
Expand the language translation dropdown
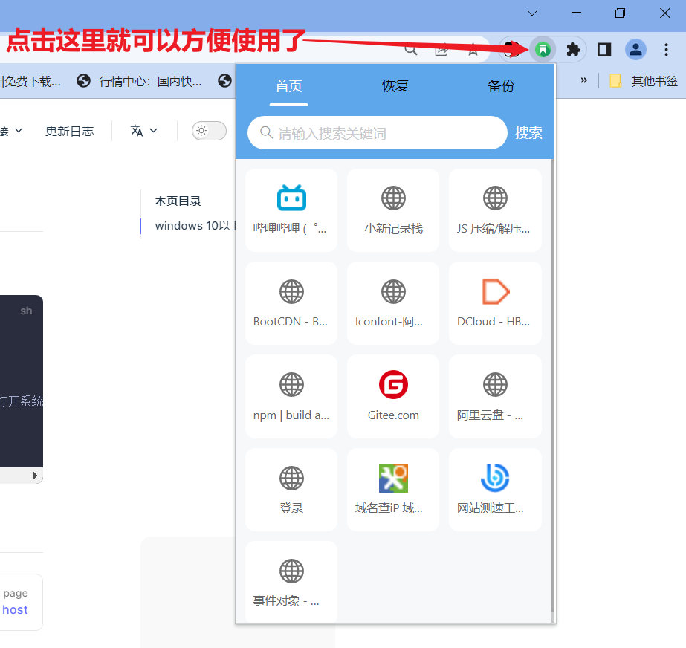click(x=144, y=131)
